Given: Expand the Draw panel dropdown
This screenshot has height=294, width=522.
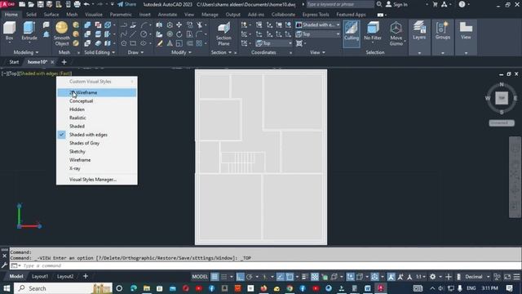Looking at the screenshot, I should tap(135, 52).
